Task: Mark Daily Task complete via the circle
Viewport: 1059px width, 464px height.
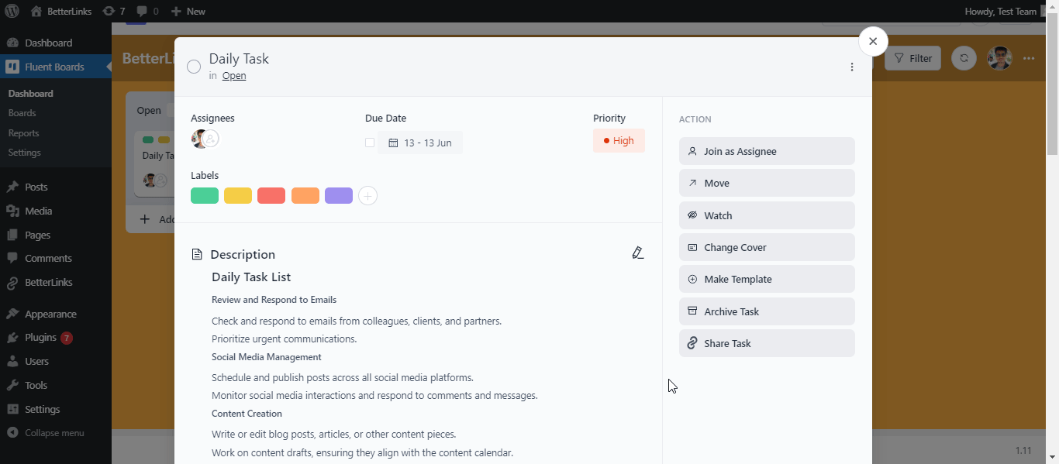Action: 194,67
